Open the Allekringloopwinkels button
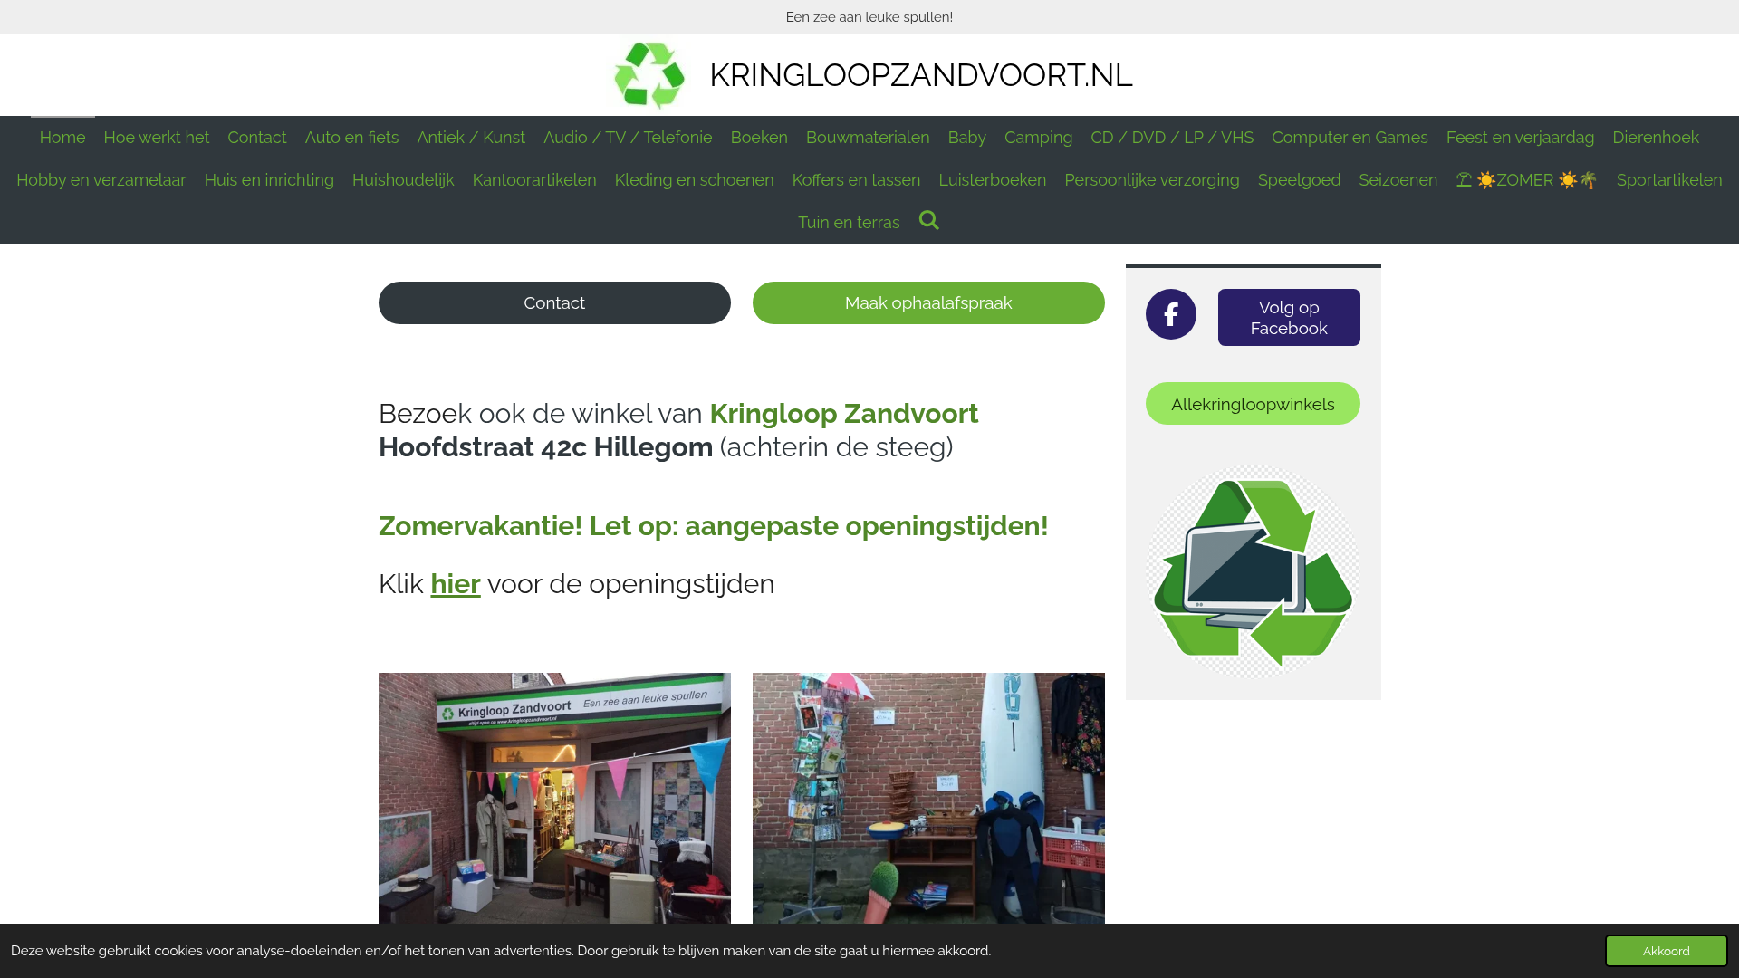The height and width of the screenshot is (978, 1739). point(1253,404)
